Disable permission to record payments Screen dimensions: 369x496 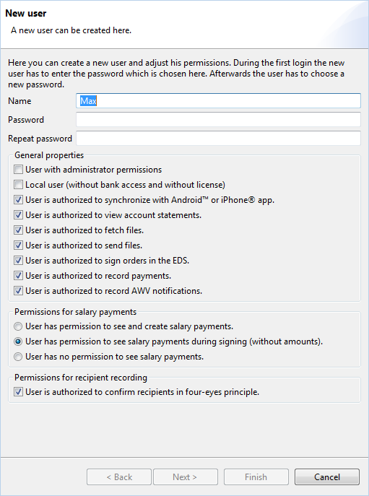click(x=18, y=276)
